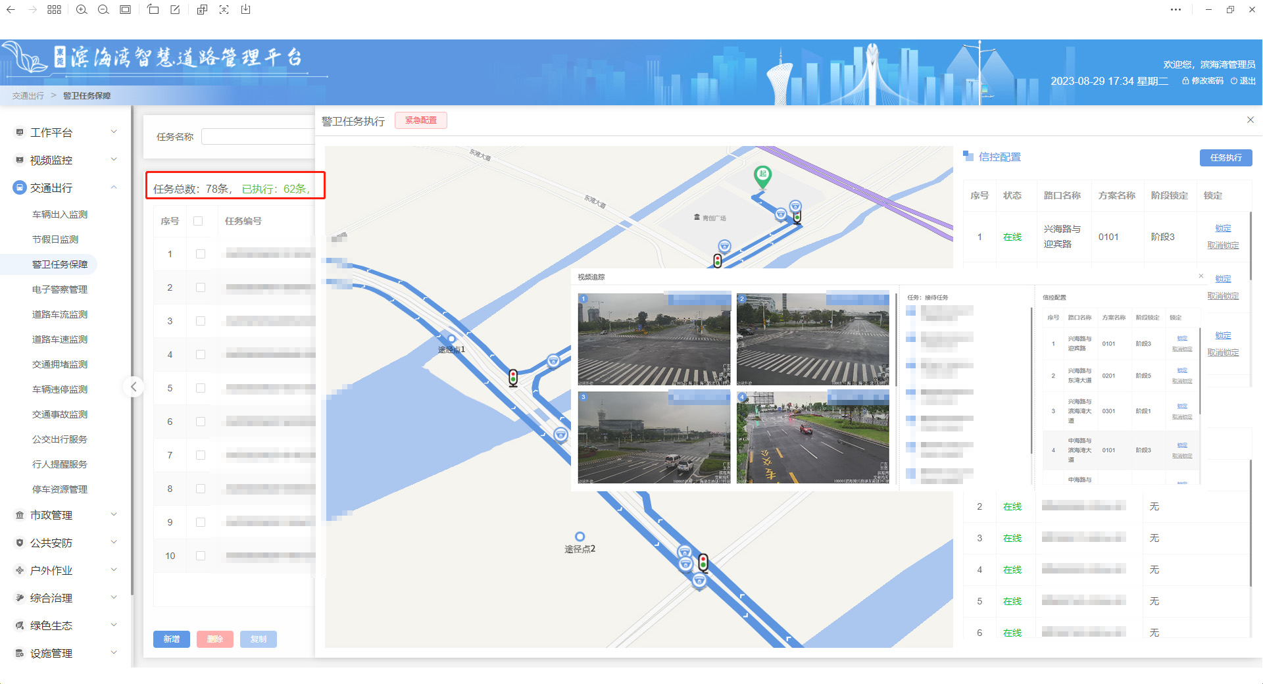
Task: Click the 工作平台 sidebar icon
Action: coord(20,132)
